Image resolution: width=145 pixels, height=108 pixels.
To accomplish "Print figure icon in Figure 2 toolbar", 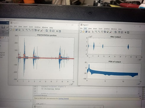I will click(x=19, y=30).
